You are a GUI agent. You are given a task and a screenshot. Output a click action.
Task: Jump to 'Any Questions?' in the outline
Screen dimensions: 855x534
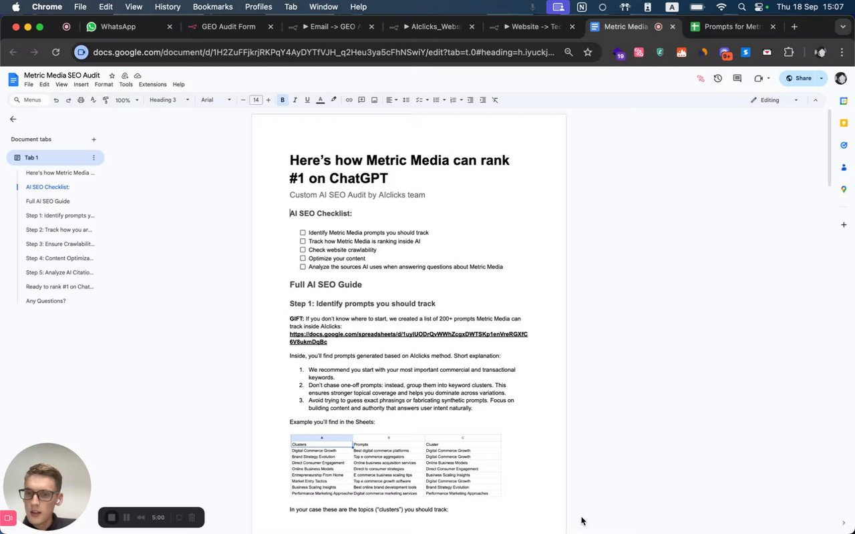(45, 301)
